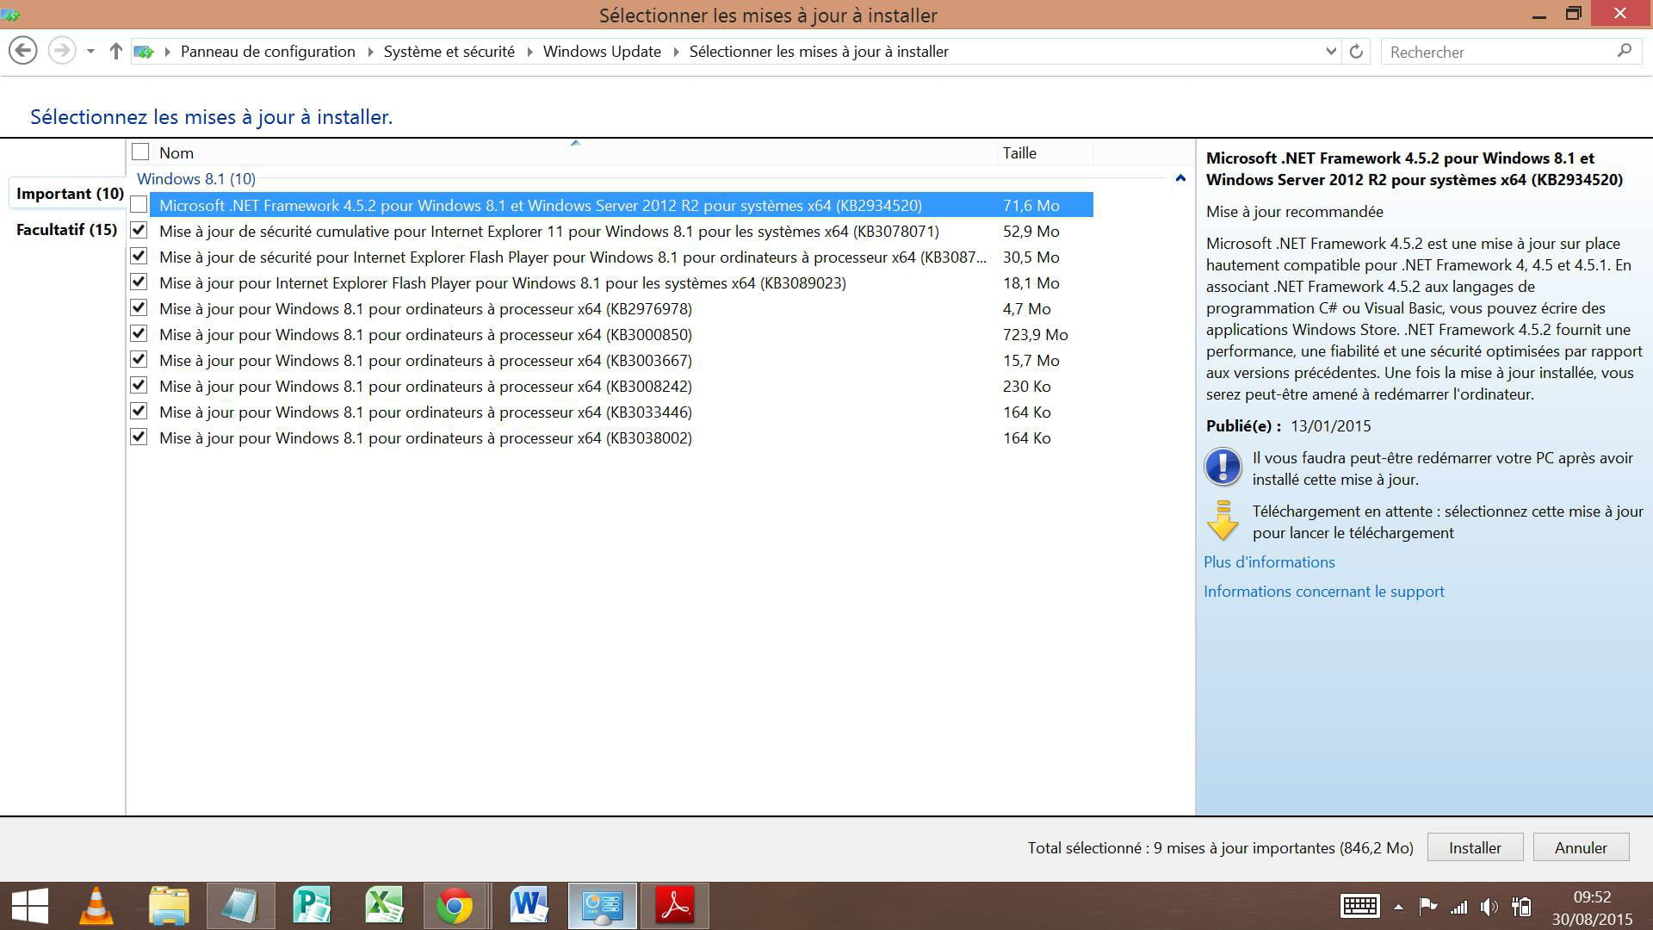Open the recent locations dropdown arrow
This screenshot has height=930, width=1653.
[90, 52]
